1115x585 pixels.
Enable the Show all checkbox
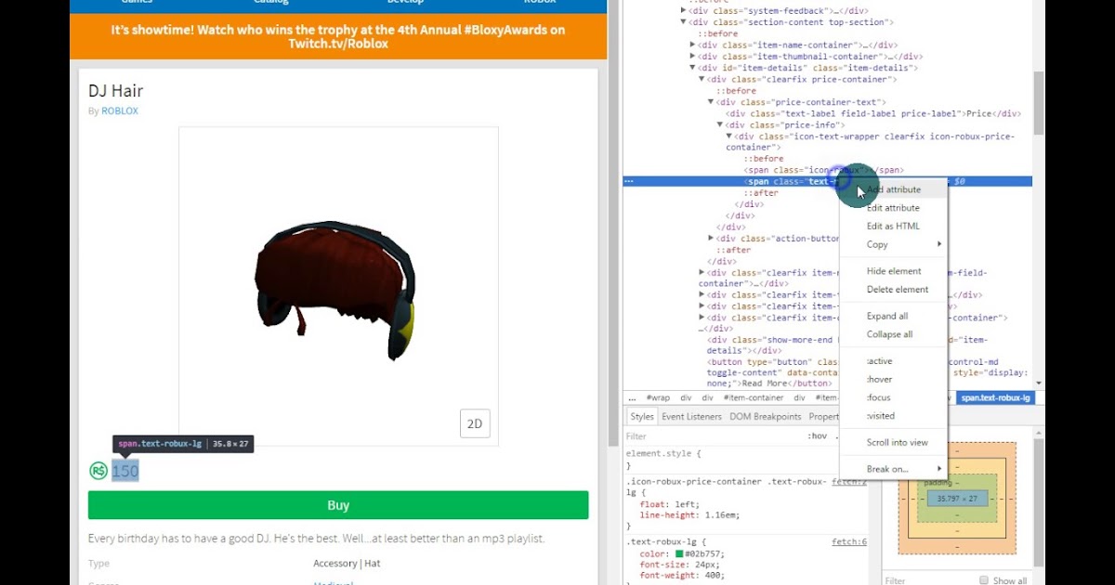coord(983,580)
